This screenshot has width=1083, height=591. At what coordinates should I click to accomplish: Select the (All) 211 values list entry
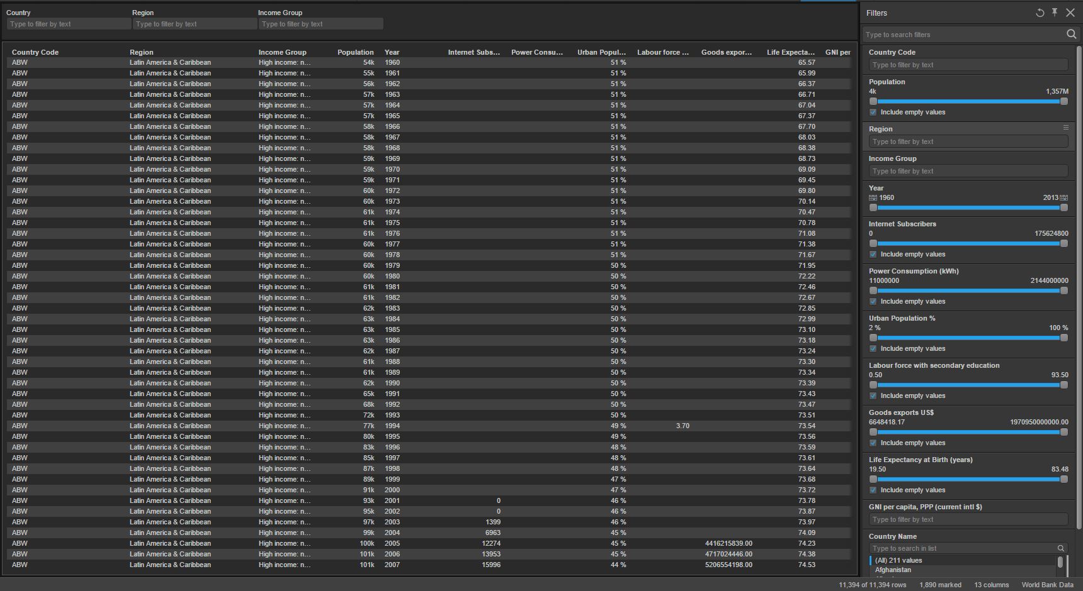coord(899,560)
